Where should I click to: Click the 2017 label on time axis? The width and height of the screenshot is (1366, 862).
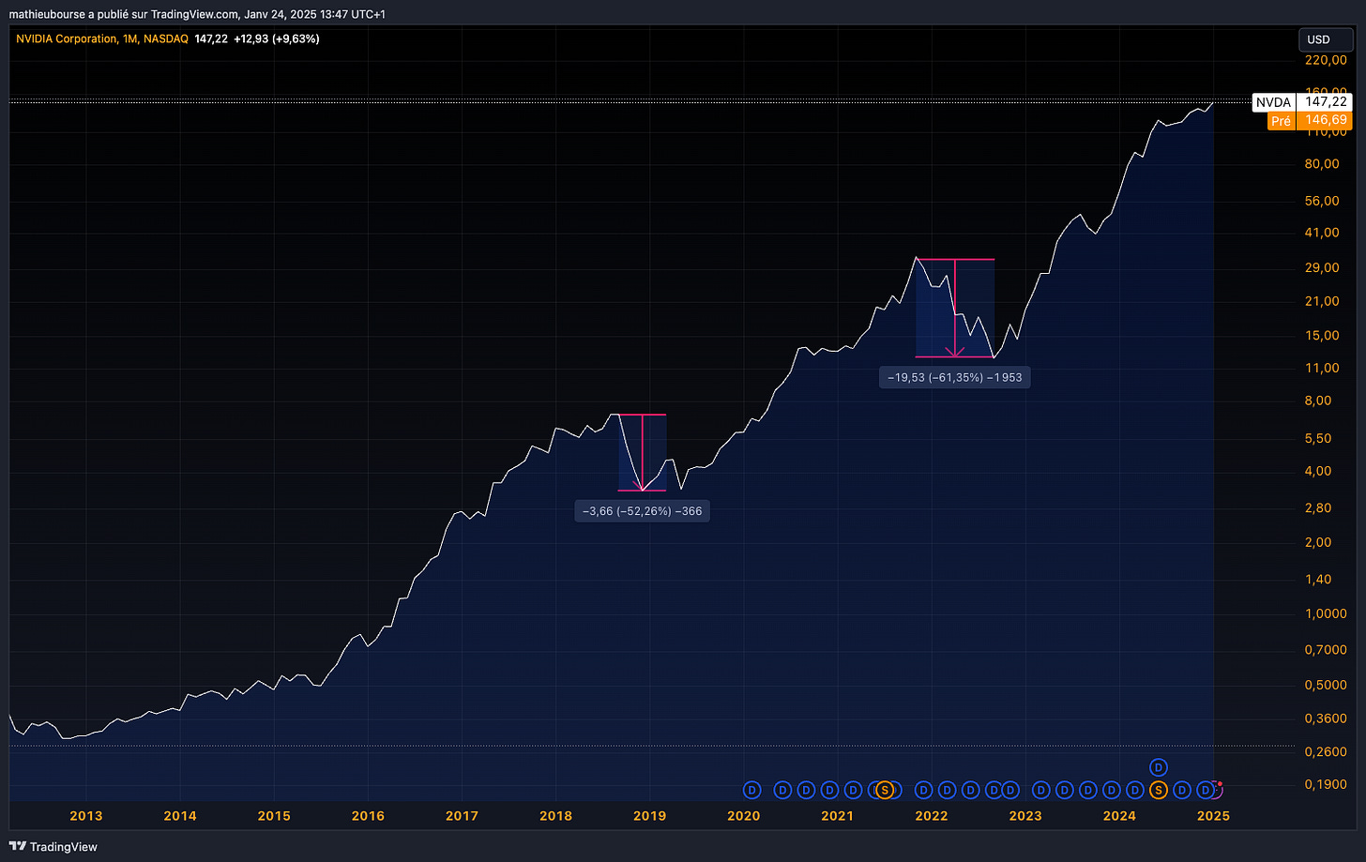(462, 815)
